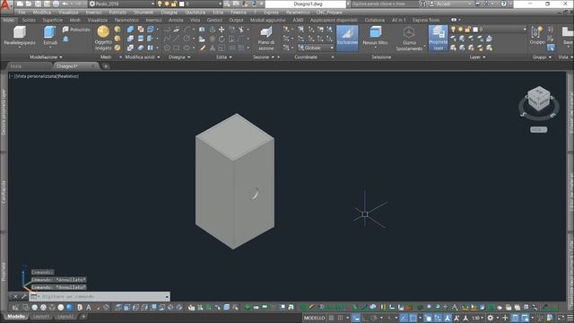This screenshot has width=574, height=323.
Task: Click the layer lightbulb icon in ribbon
Action: (453, 30)
